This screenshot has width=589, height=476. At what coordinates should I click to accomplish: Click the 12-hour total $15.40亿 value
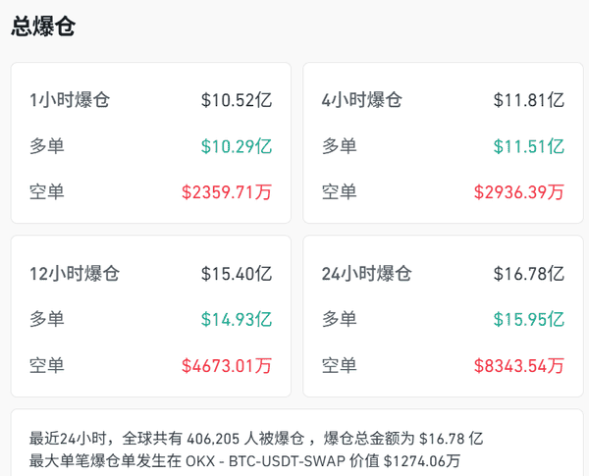[x=237, y=274]
